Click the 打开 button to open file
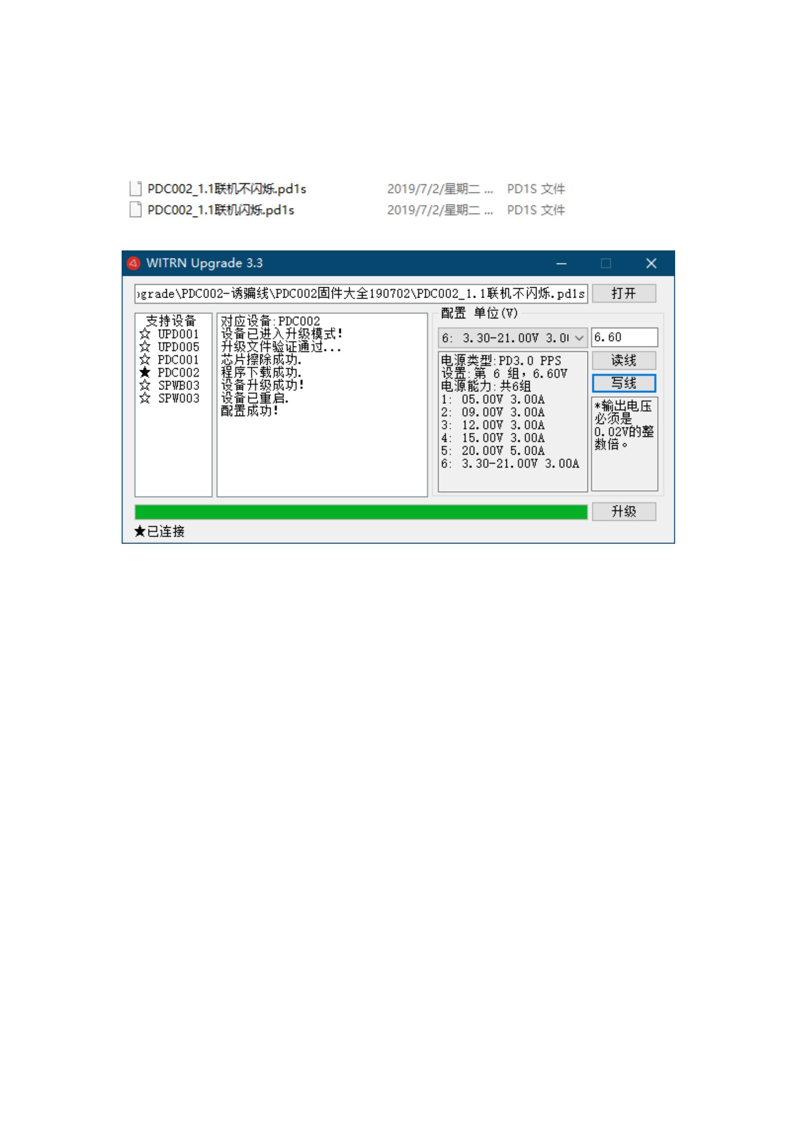 pos(624,293)
